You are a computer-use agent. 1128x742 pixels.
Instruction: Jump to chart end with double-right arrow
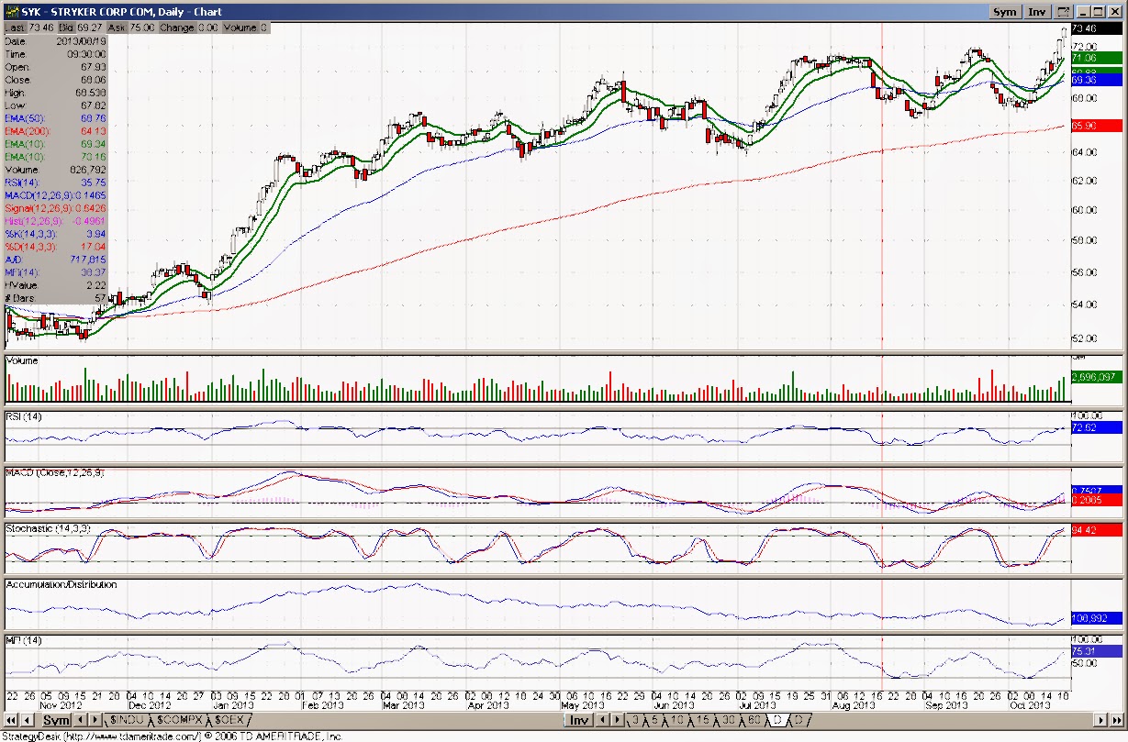[1117, 720]
